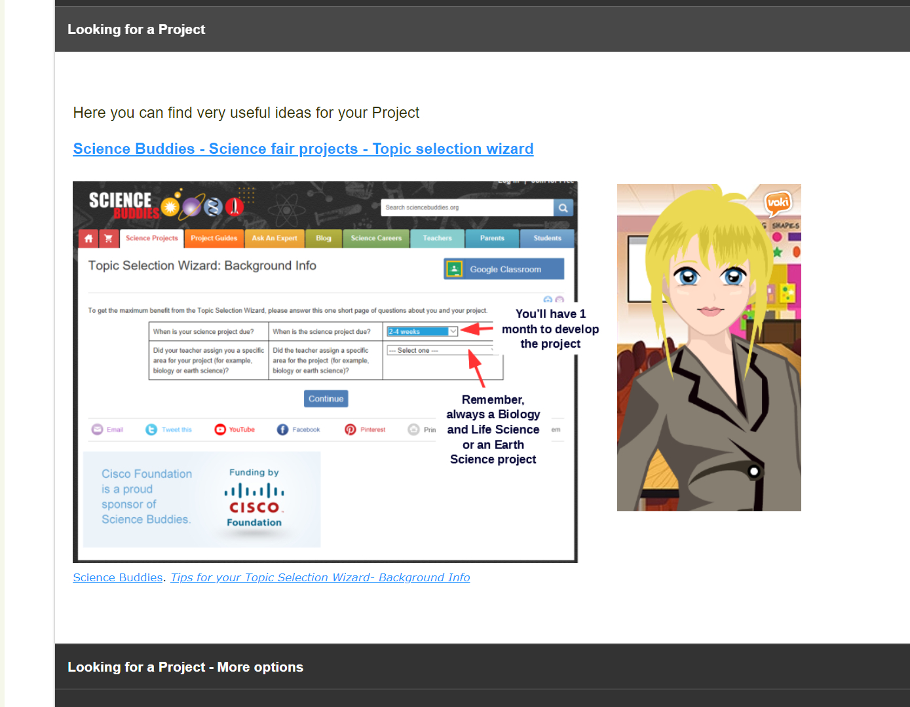Click the home icon in Science Buddies nav
This screenshot has height=707, width=910.
coord(88,238)
